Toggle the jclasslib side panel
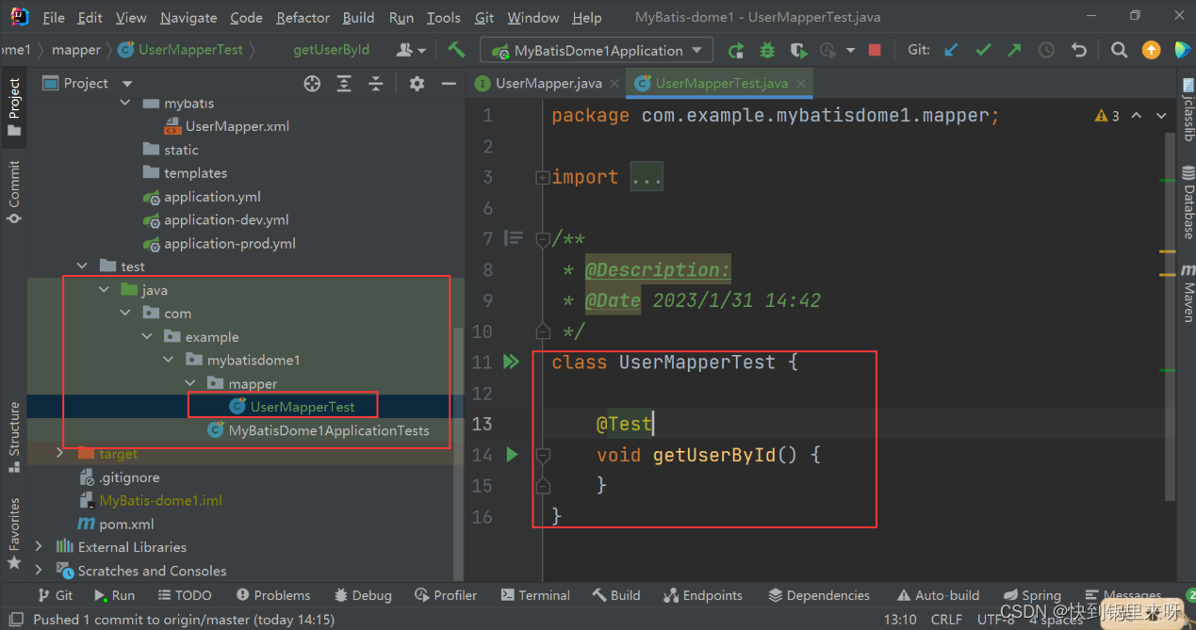 click(1188, 111)
